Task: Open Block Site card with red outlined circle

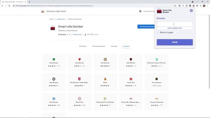Action: tap(79, 99)
